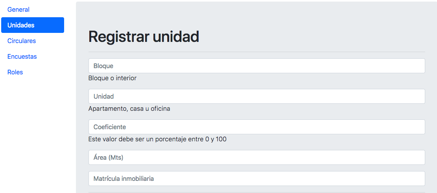Open the Encuestas link in sidebar
437x193 pixels.
tap(22, 56)
